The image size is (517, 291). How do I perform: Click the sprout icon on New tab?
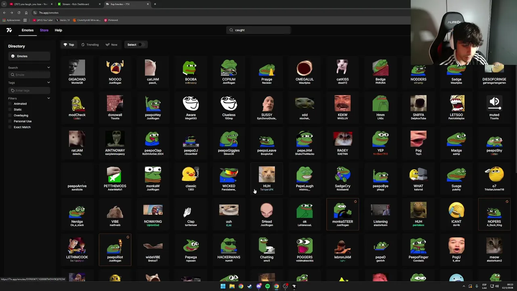pos(107,44)
